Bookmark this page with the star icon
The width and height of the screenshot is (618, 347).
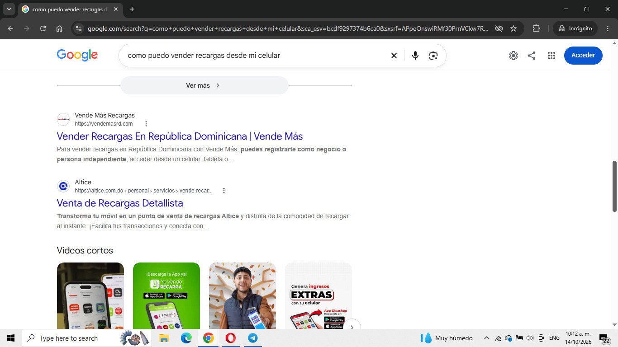point(513,28)
